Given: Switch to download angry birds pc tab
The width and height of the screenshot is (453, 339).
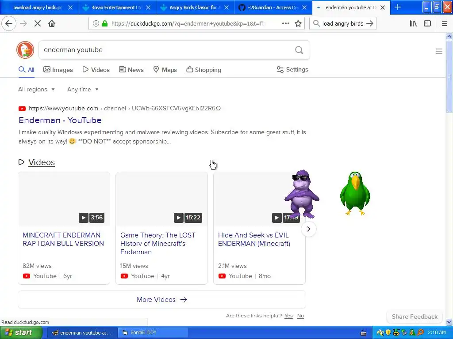Looking at the screenshot, I should point(38,8).
